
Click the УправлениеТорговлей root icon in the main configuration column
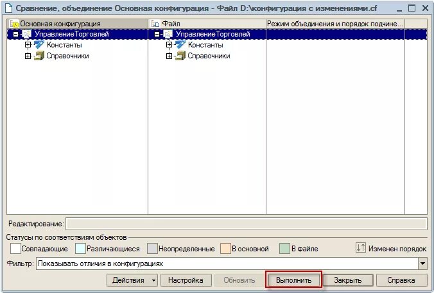click(x=27, y=34)
